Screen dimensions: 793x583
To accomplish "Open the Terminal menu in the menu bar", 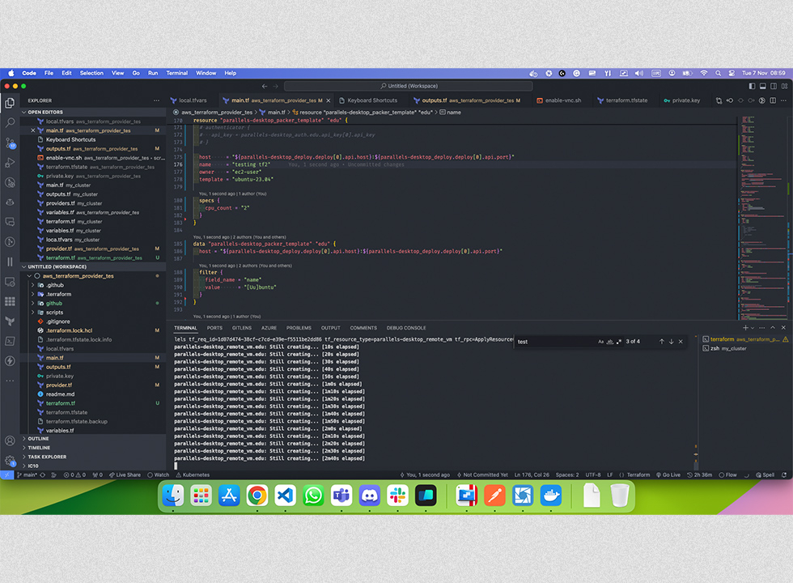I will click(176, 72).
